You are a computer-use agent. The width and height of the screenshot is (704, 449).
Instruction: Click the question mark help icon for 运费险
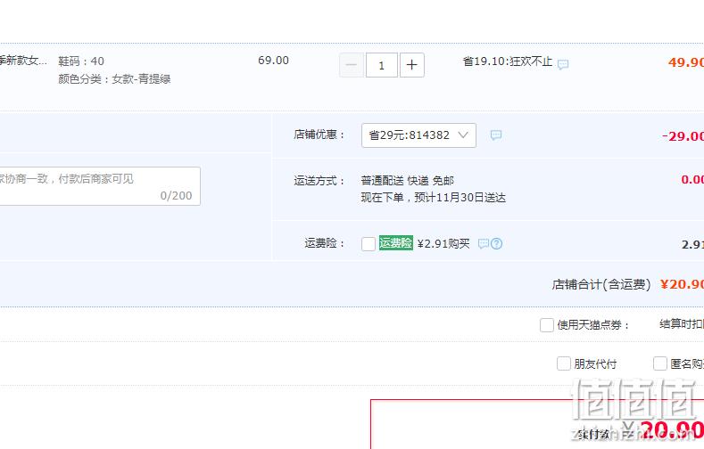tap(496, 244)
